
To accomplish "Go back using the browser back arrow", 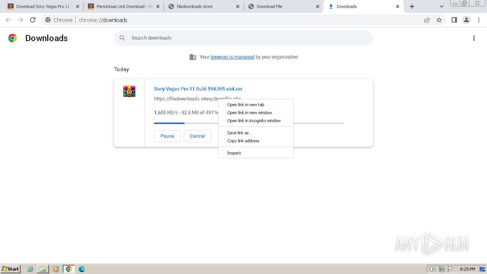I will click(8, 20).
